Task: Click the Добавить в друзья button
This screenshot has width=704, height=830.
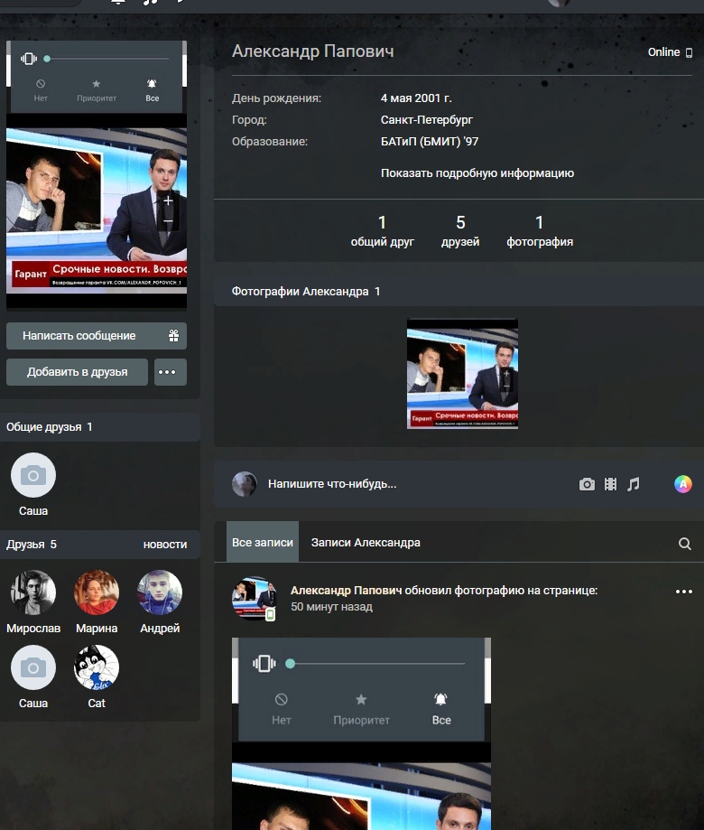Action: (77, 372)
